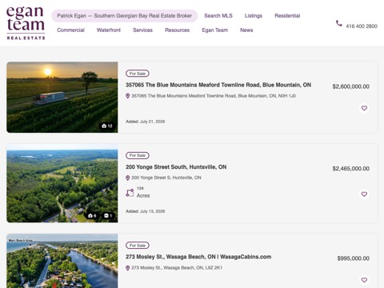Click For Sale badge on Huntsville listing
Viewport: 384px width, 288px height.
coord(138,155)
